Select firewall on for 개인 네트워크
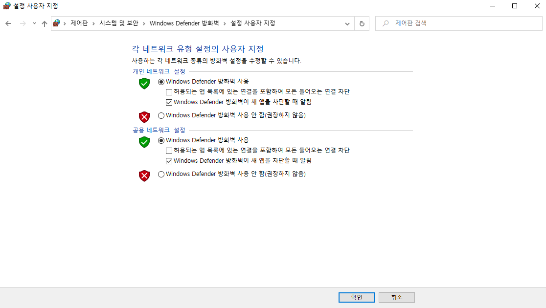The height and width of the screenshot is (308, 546). (161, 82)
